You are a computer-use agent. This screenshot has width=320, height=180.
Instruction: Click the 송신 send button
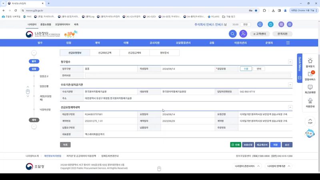(x=287, y=145)
